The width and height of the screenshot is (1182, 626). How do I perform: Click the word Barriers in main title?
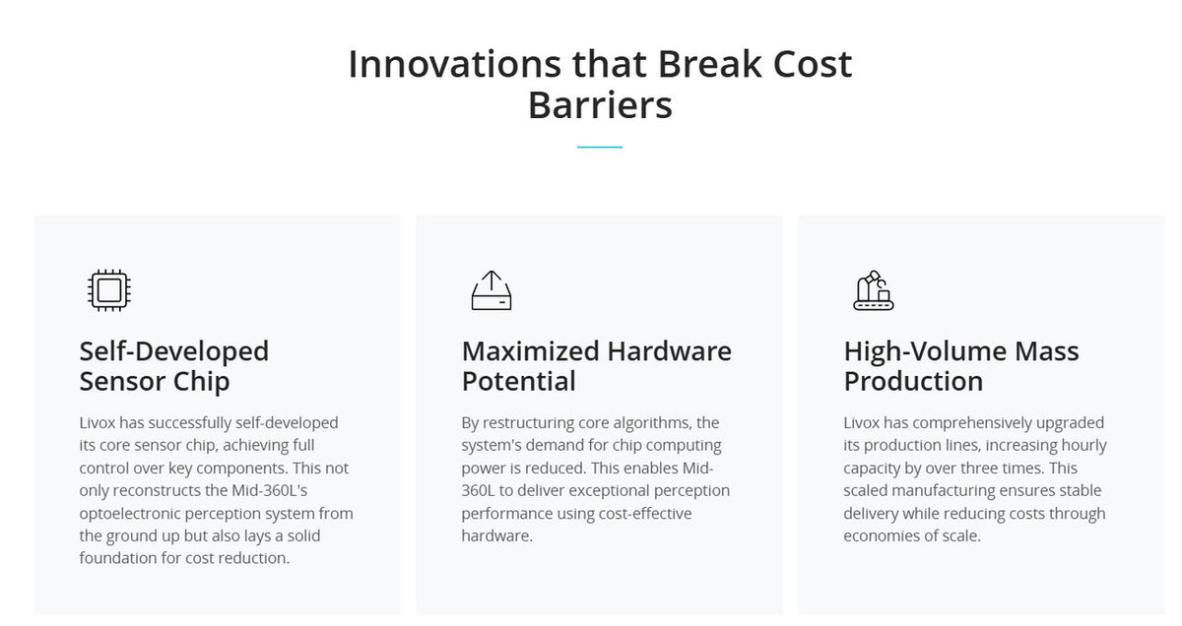(x=600, y=104)
